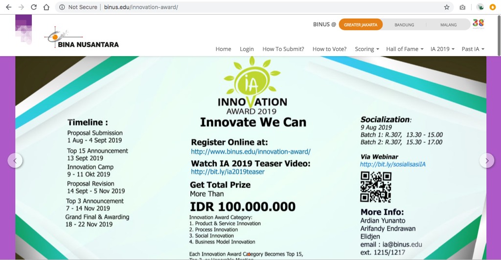Click 'Get Total Prize' heading
This screenshot has height=260, width=501.
click(220, 185)
